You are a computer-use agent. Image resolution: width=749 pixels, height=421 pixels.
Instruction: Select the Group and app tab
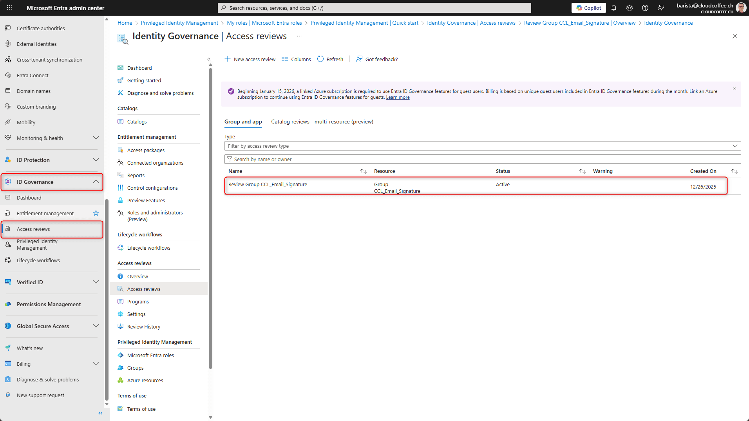click(x=243, y=122)
